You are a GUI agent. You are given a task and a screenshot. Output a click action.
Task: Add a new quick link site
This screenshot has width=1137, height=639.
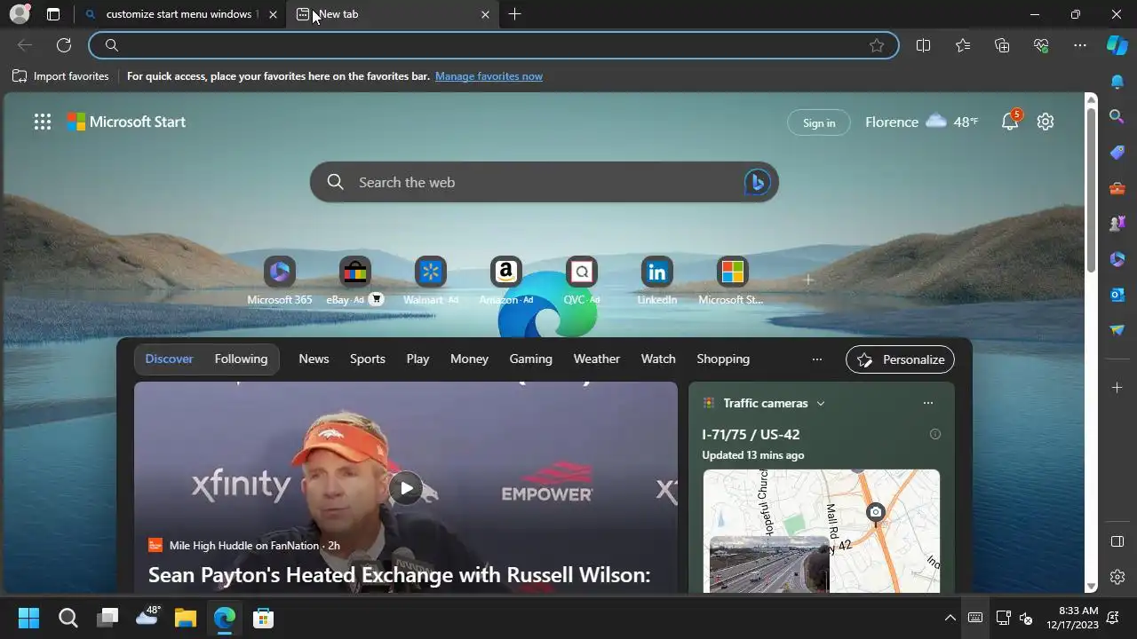808,280
